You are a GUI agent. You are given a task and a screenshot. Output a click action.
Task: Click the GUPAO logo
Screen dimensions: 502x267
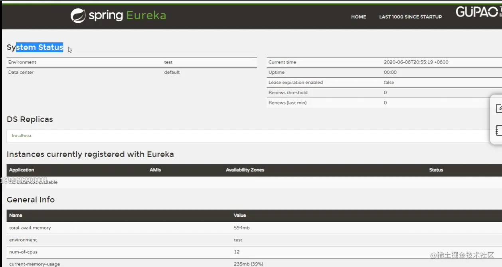[x=479, y=12]
